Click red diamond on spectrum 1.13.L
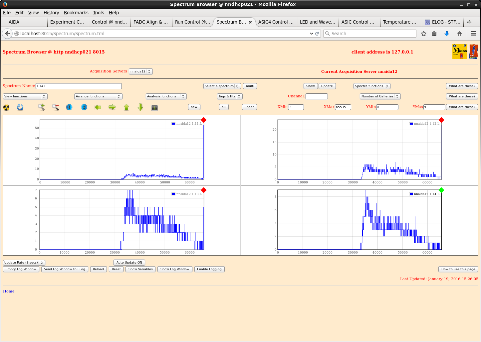The height and width of the screenshot is (342, 481). coord(204,190)
